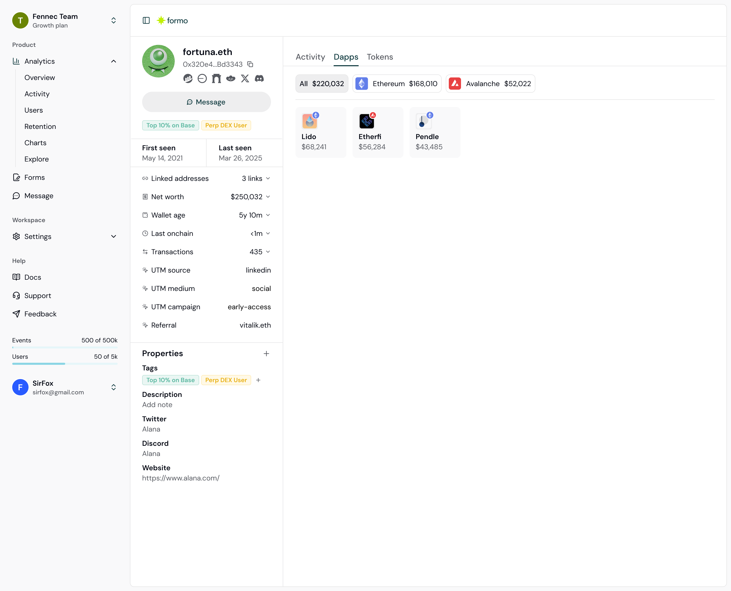
Task: Filter dapps by Avalanche chain
Action: pyautogui.click(x=490, y=84)
